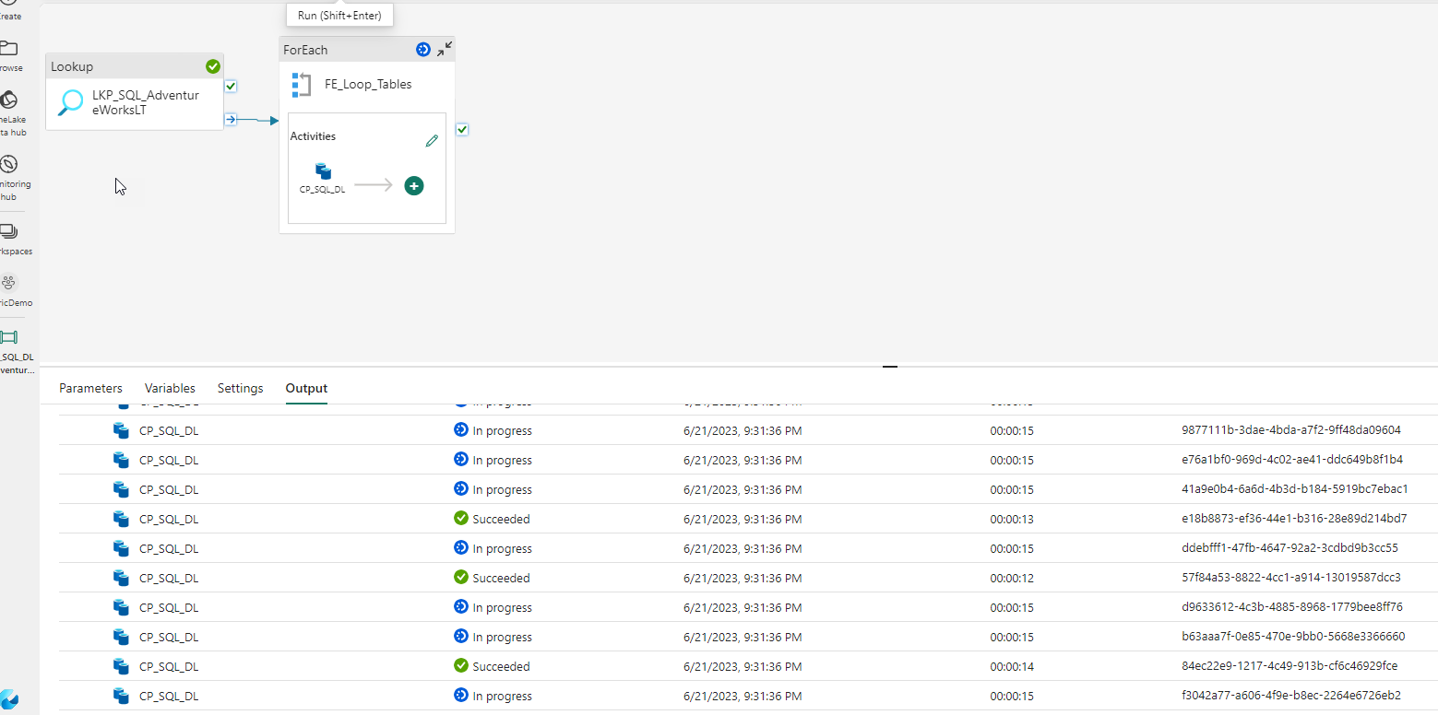Click the Data Factory experience switcher icon
1438x715 pixels.
(9, 700)
